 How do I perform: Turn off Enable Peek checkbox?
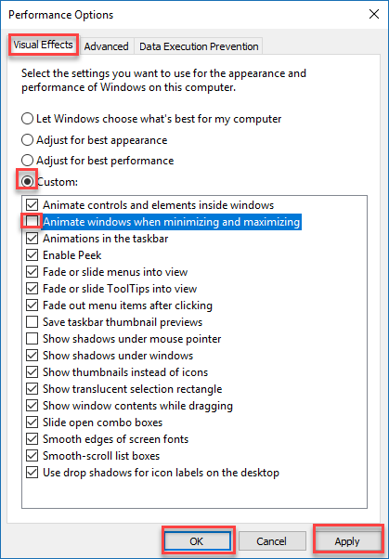tap(32, 255)
